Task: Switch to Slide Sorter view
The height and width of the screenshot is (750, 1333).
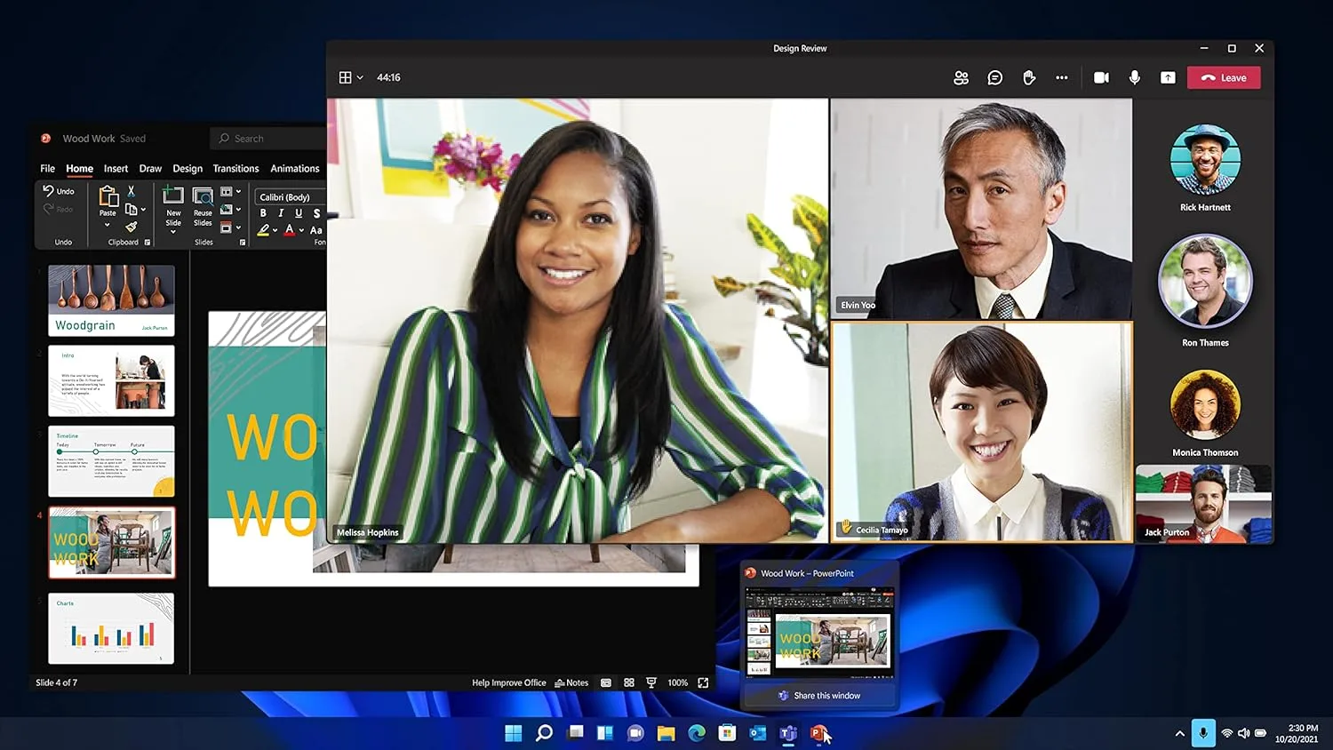Action: [629, 682]
